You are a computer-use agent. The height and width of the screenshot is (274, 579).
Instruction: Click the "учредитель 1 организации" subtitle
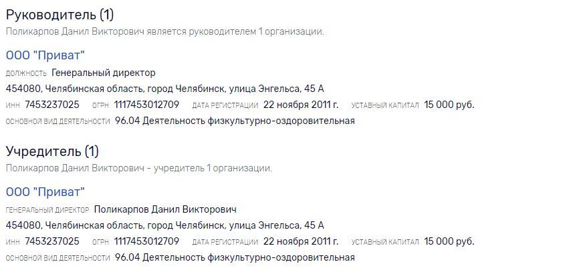point(139,168)
